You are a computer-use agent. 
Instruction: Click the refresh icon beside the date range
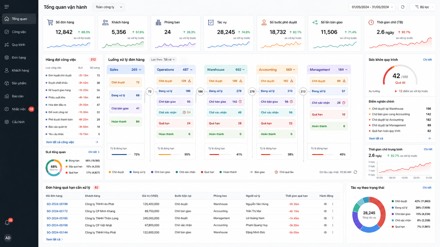(403, 7)
